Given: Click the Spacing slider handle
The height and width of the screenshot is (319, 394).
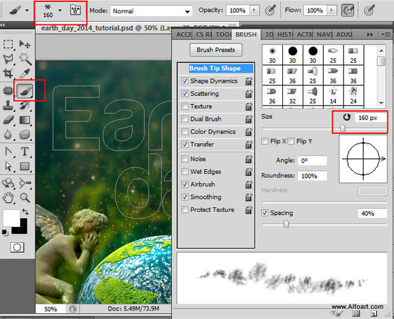Looking at the screenshot, I should pyautogui.click(x=286, y=224).
